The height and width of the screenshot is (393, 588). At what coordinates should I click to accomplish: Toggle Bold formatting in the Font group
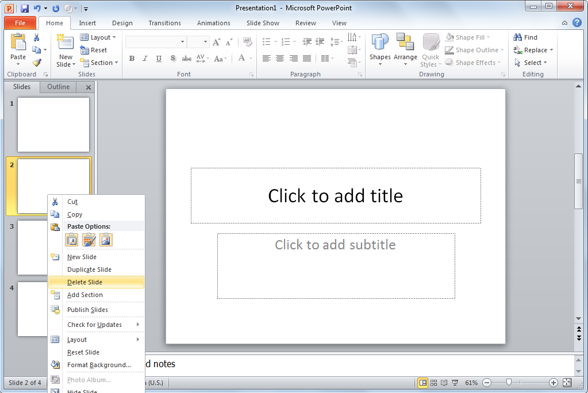click(132, 59)
